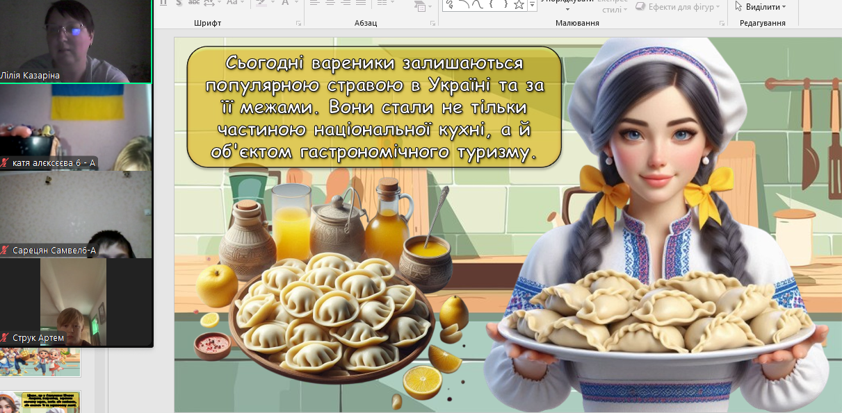Toggle strikethrough abc formatting
This screenshot has width=842, height=413.
point(194,3)
